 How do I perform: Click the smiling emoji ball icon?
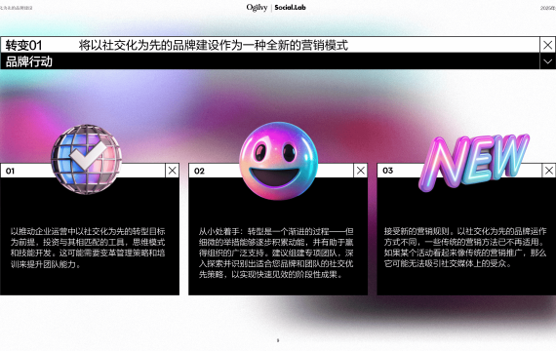coord(278,161)
